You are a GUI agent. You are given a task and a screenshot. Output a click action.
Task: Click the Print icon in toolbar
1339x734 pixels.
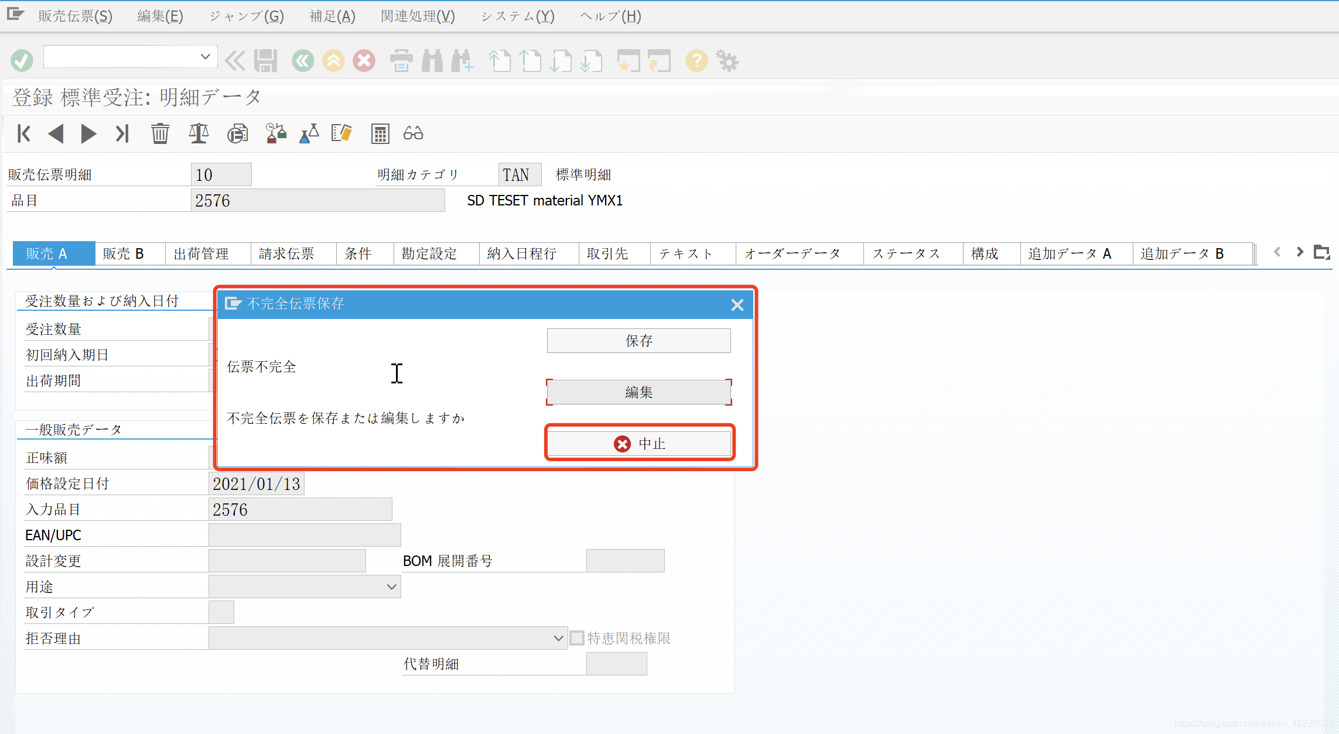click(x=401, y=60)
